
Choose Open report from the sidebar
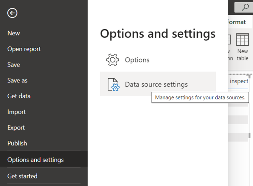(24, 49)
